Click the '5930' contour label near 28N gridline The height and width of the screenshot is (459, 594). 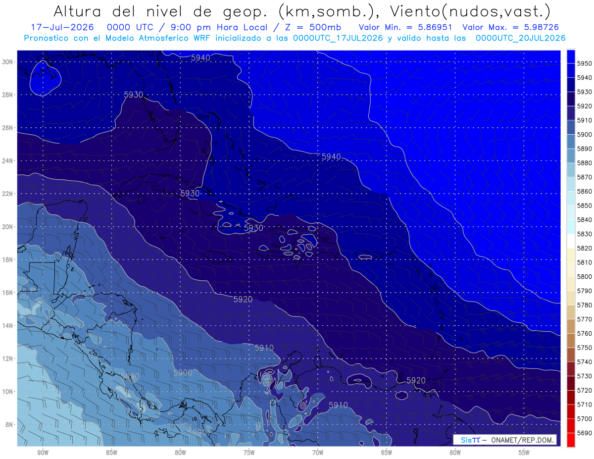click(x=134, y=95)
